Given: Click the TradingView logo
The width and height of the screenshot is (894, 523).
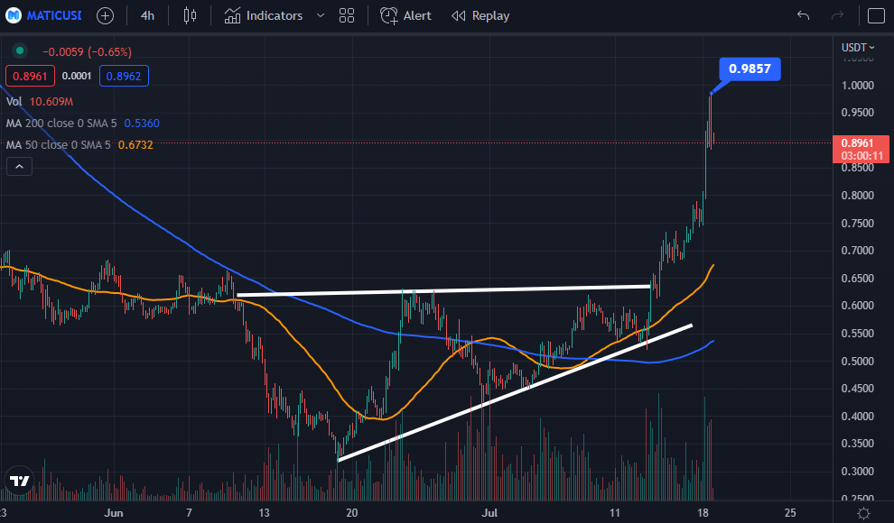Looking at the screenshot, I should click(20, 482).
